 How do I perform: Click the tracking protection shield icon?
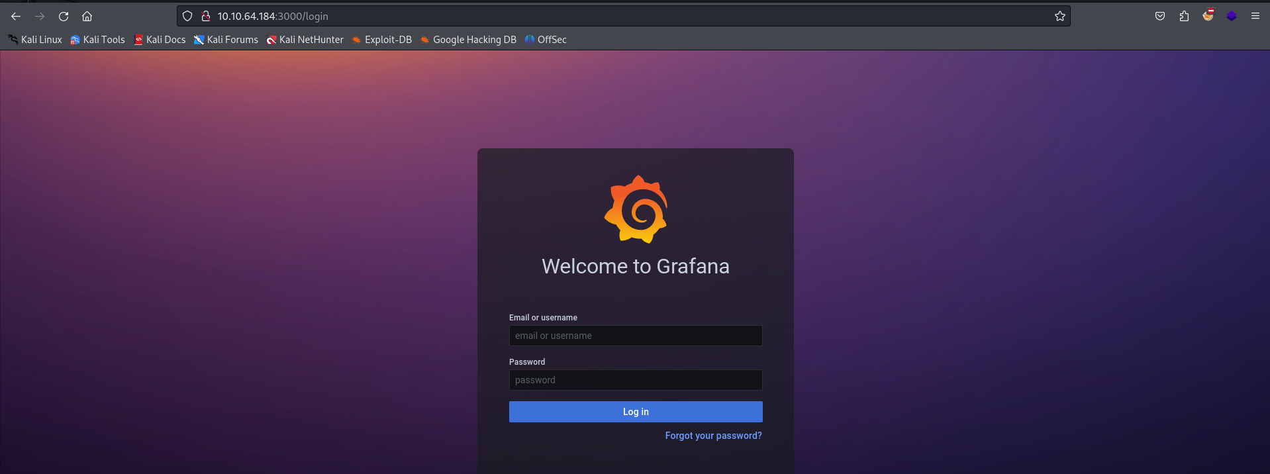187,17
